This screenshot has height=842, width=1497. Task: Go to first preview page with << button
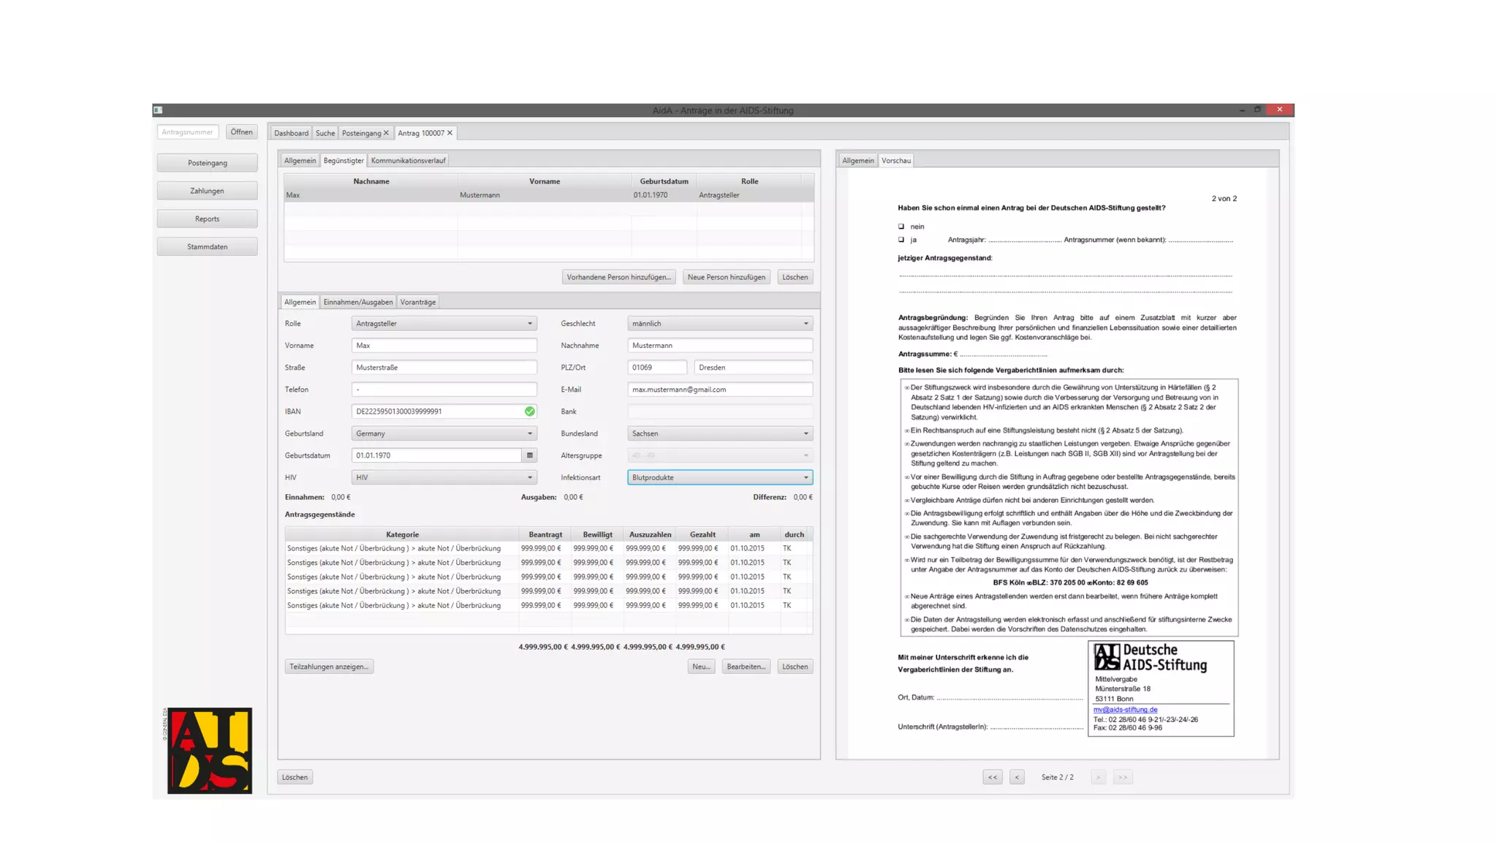992,777
